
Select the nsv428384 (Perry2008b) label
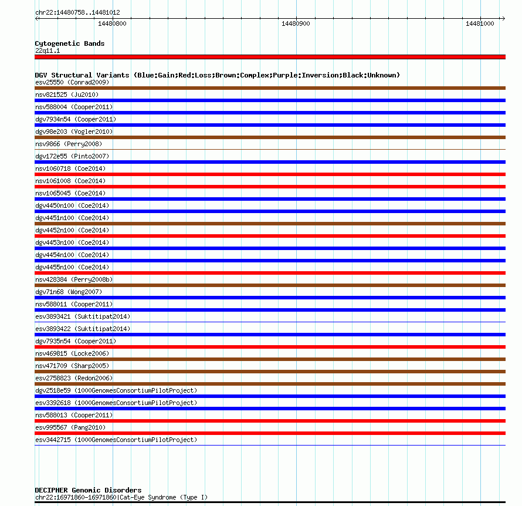(74, 279)
